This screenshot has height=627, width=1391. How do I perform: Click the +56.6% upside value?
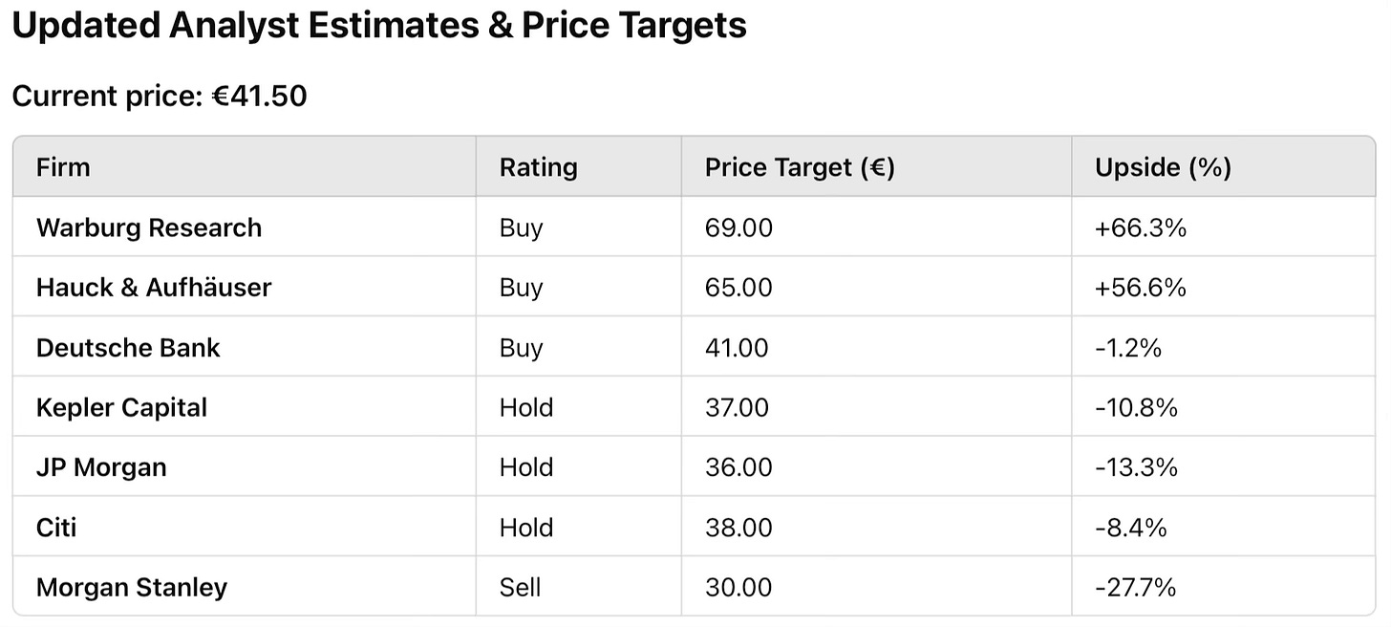pyautogui.click(x=1141, y=287)
